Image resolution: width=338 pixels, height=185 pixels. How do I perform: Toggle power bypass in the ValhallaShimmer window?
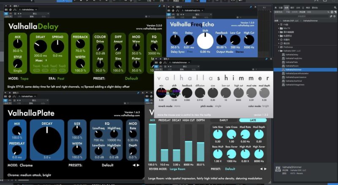pyautogui.click(x=156, y=67)
